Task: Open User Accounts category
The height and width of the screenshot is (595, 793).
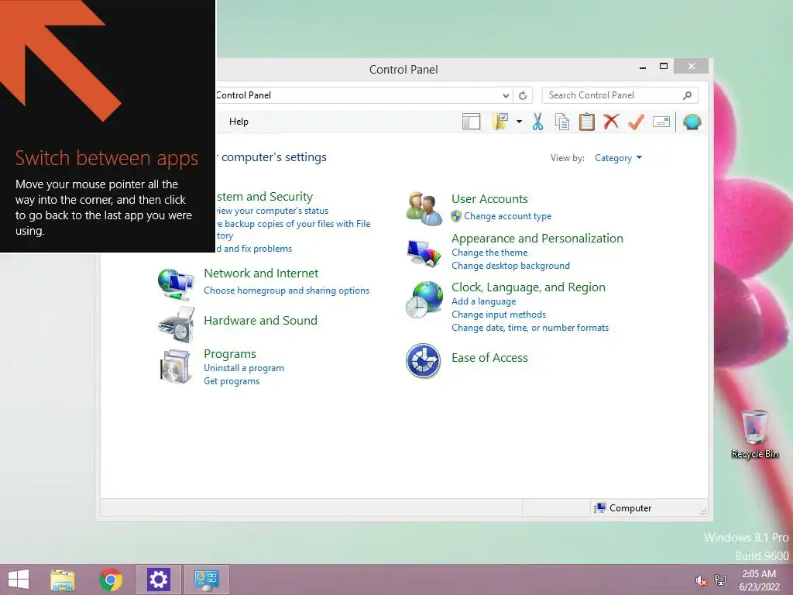Action: pyautogui.click(x=489, y=199)
